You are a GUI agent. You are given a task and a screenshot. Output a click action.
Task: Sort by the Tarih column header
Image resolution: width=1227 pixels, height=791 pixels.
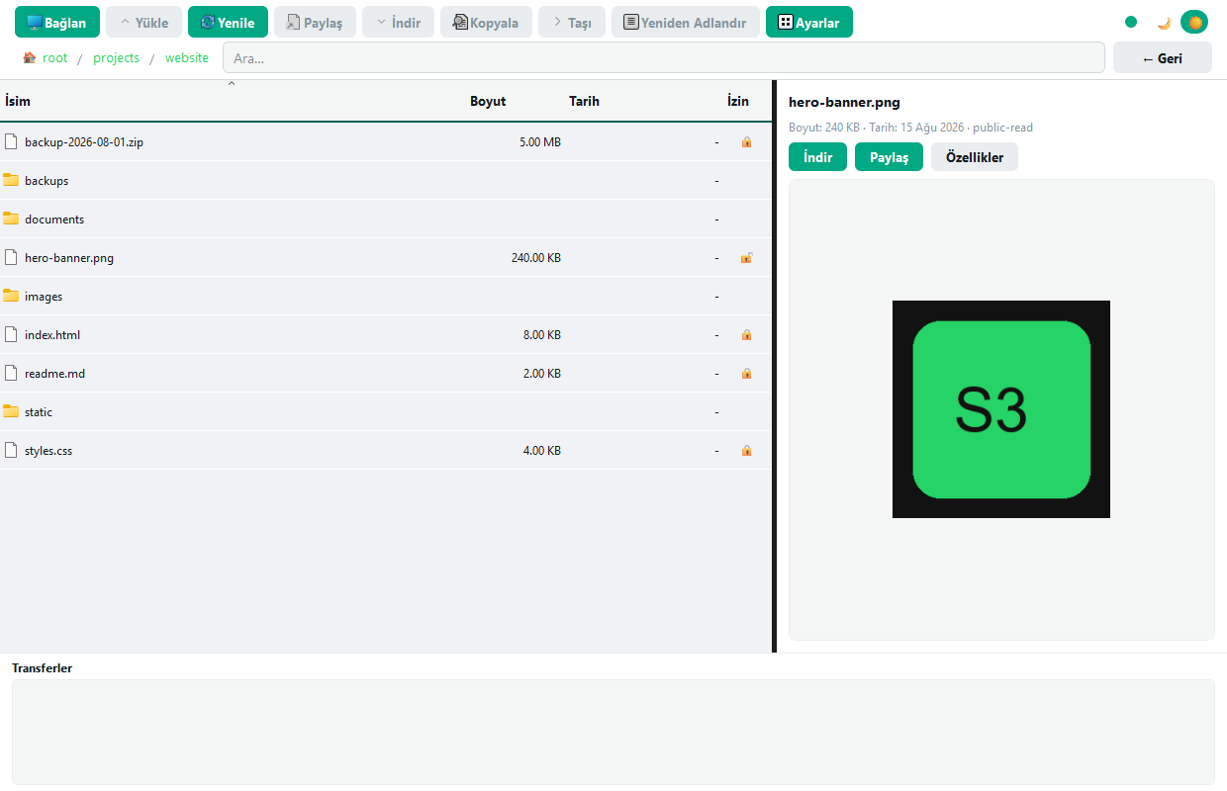584,101
